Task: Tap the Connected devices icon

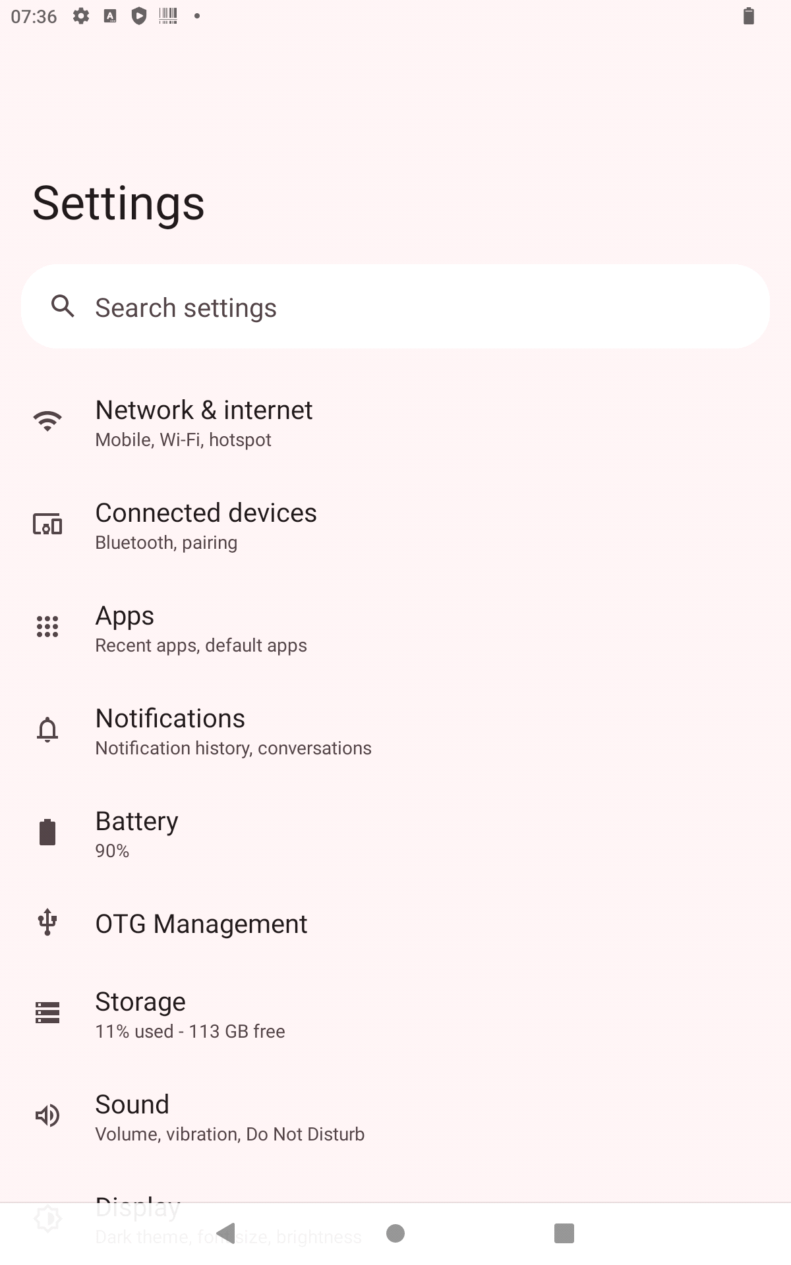Action: 47,524
